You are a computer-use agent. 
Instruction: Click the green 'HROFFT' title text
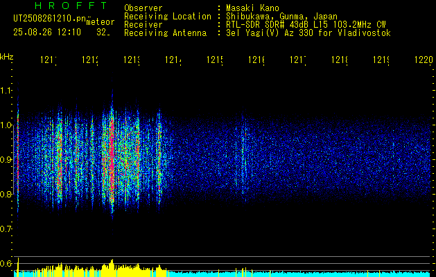click(71, 6)
